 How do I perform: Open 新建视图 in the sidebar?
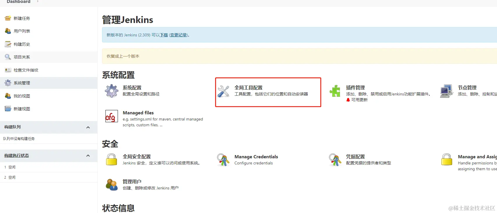pos(22,109)
